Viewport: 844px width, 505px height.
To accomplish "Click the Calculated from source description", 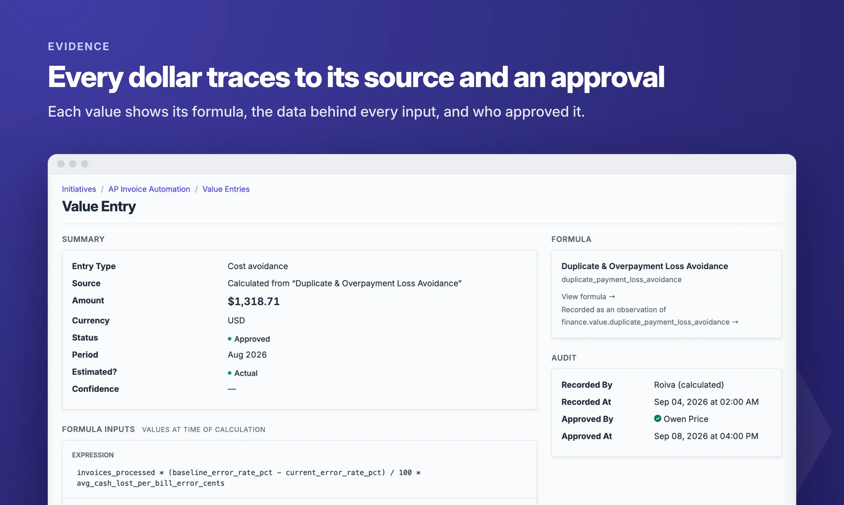I will [344, 283].
